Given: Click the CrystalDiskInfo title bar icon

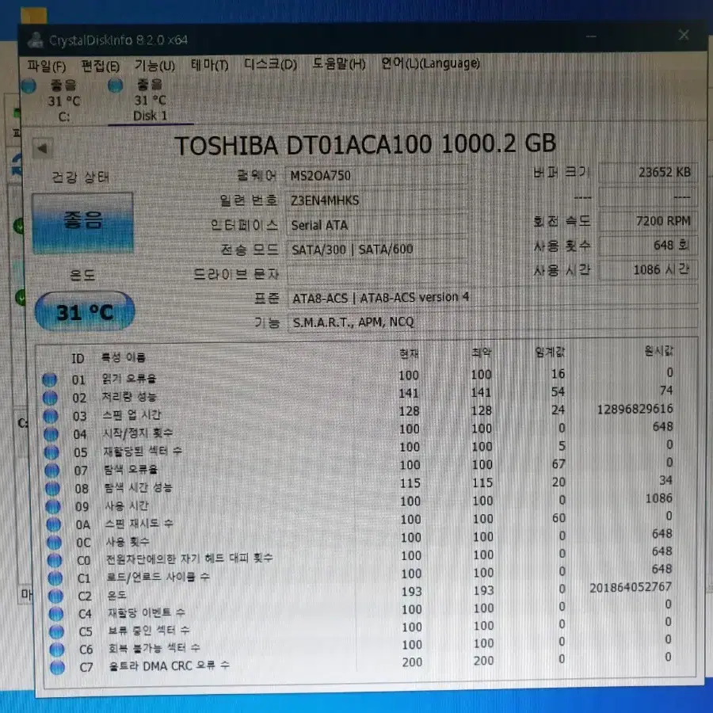Looking at the screenshot, I should click(x=36, y=40).
